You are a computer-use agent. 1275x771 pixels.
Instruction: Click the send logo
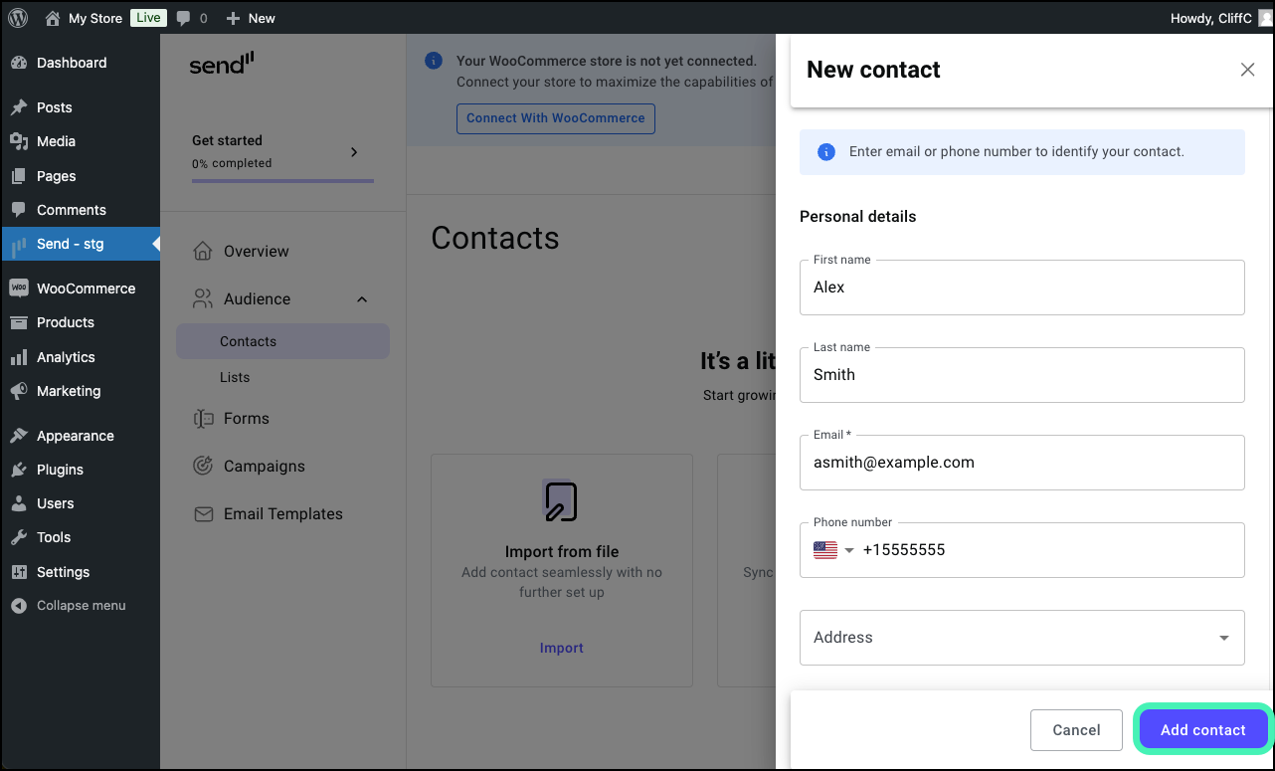222,64
